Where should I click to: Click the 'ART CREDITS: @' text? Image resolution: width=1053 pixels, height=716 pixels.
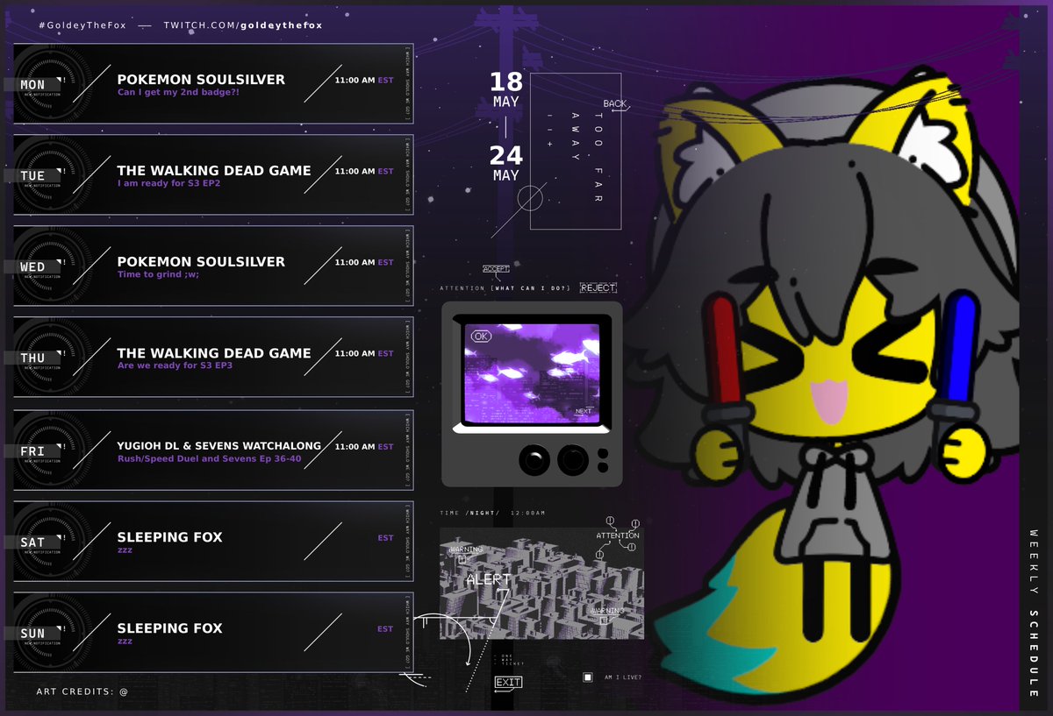coord(82,691)
